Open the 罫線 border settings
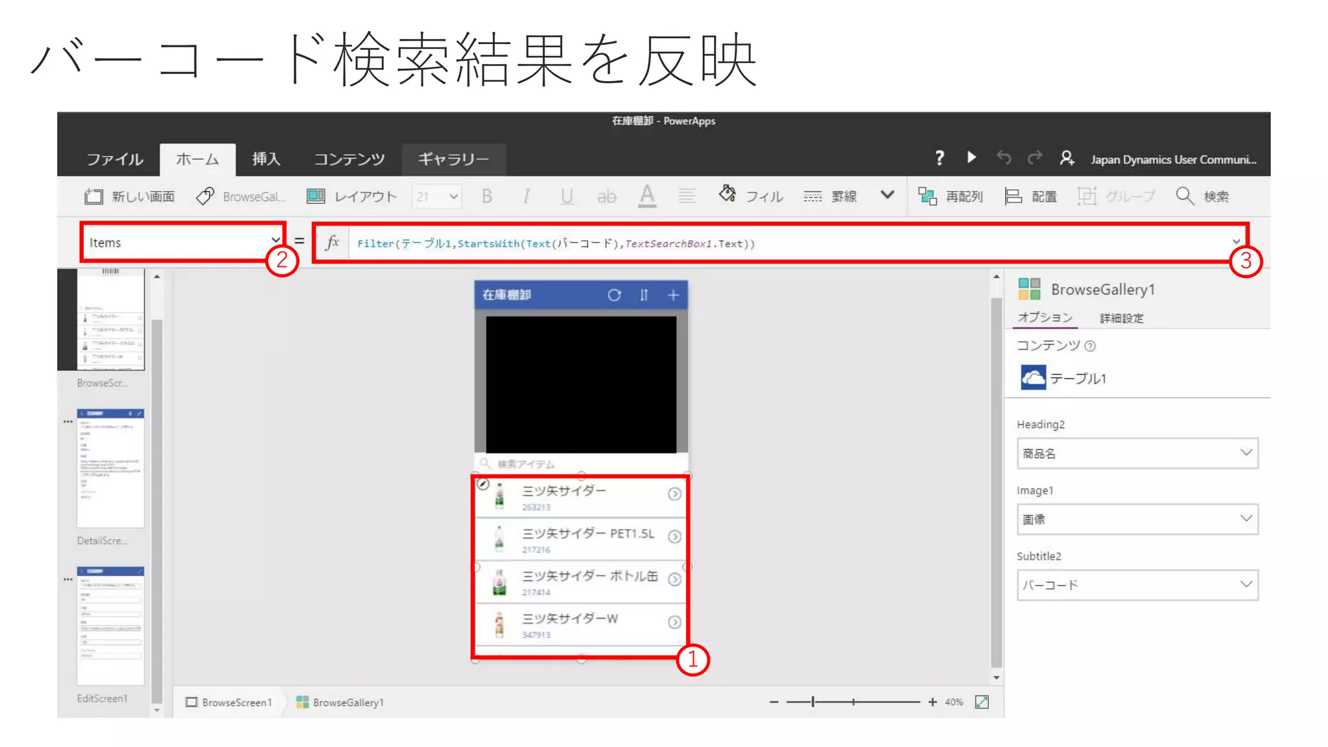The height and width of the screenshot is (747, 1328). 830,196
